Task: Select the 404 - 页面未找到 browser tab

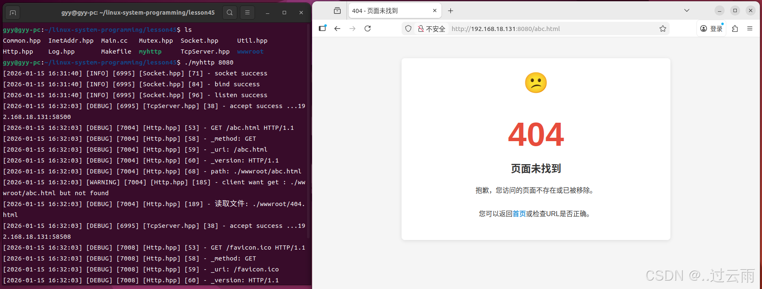Action: click(x=395, y=11)
